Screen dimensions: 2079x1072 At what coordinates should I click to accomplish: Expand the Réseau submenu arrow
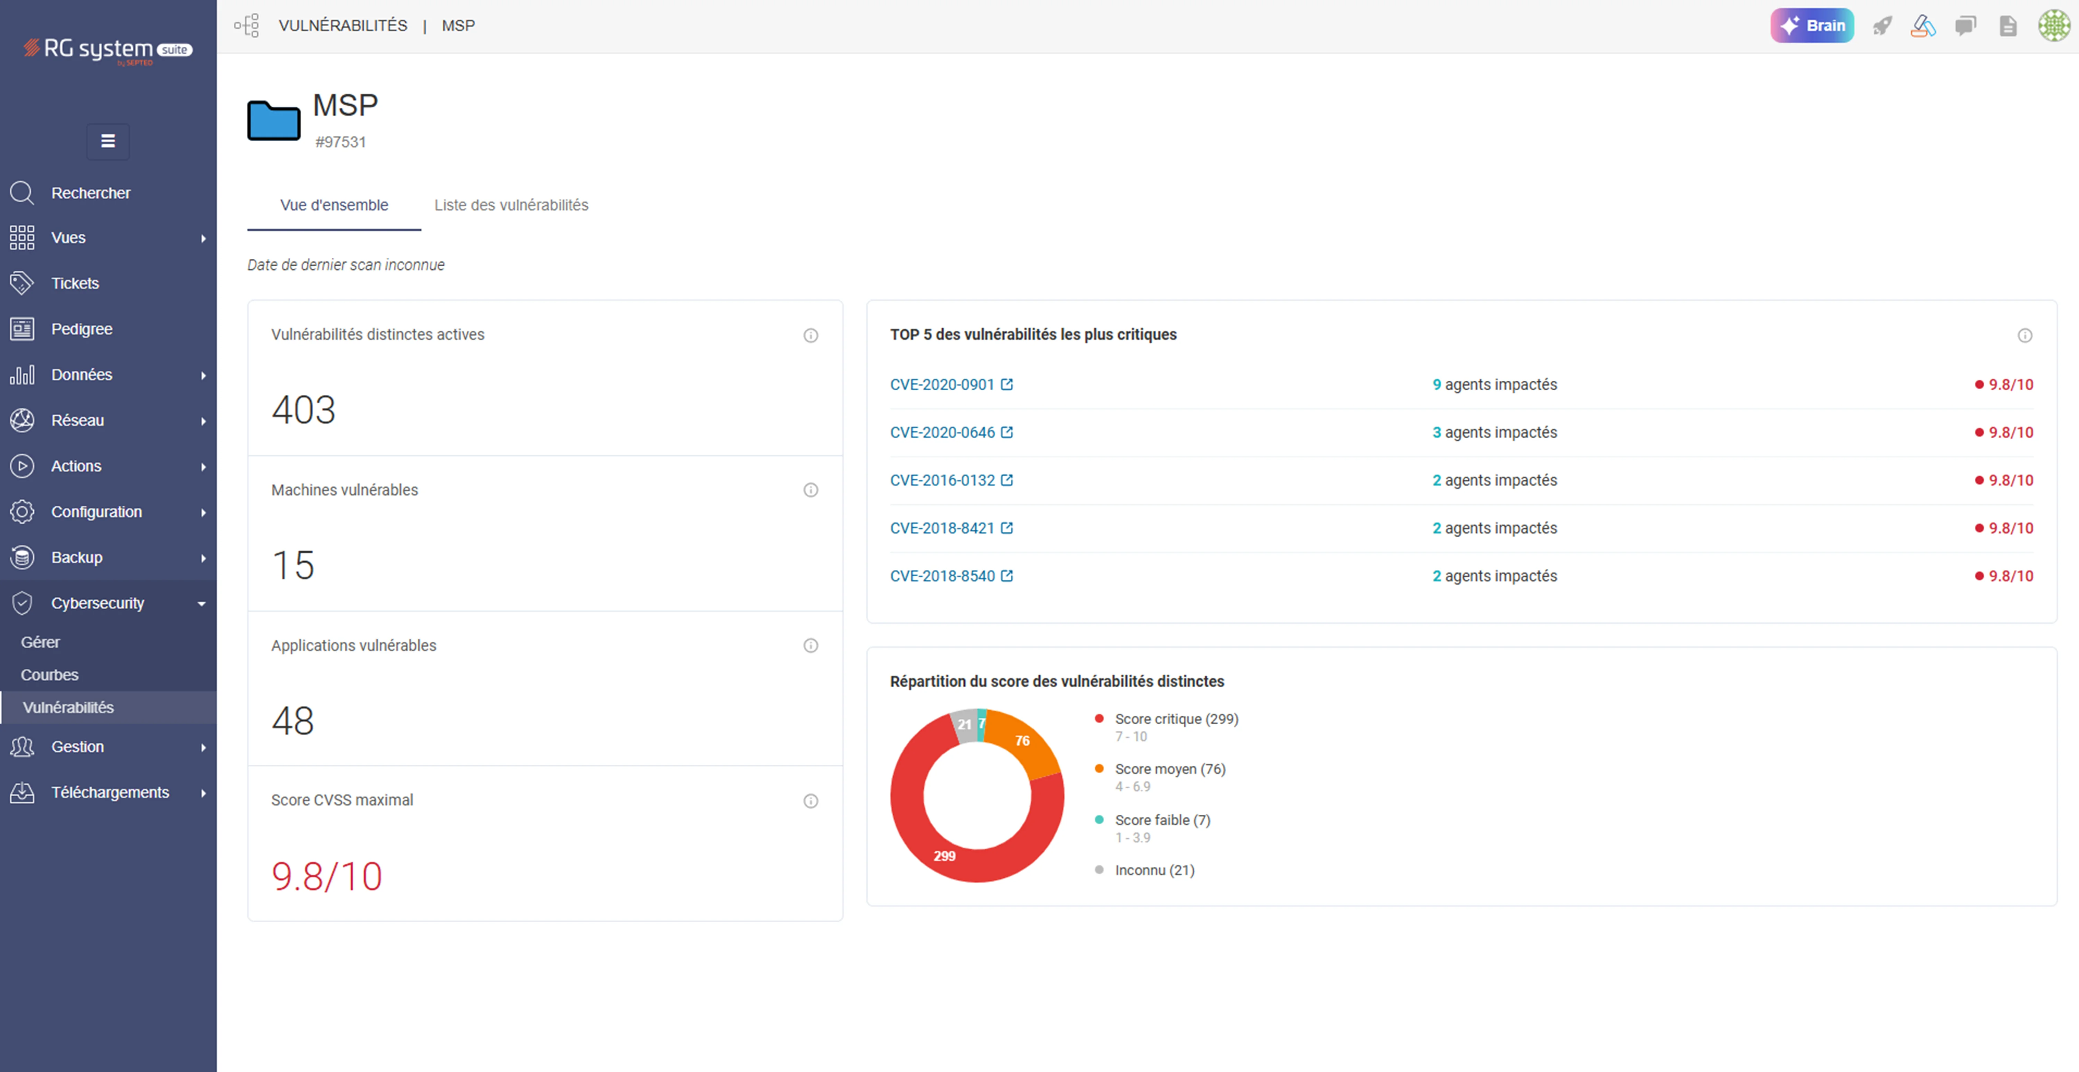click(203, 421)
